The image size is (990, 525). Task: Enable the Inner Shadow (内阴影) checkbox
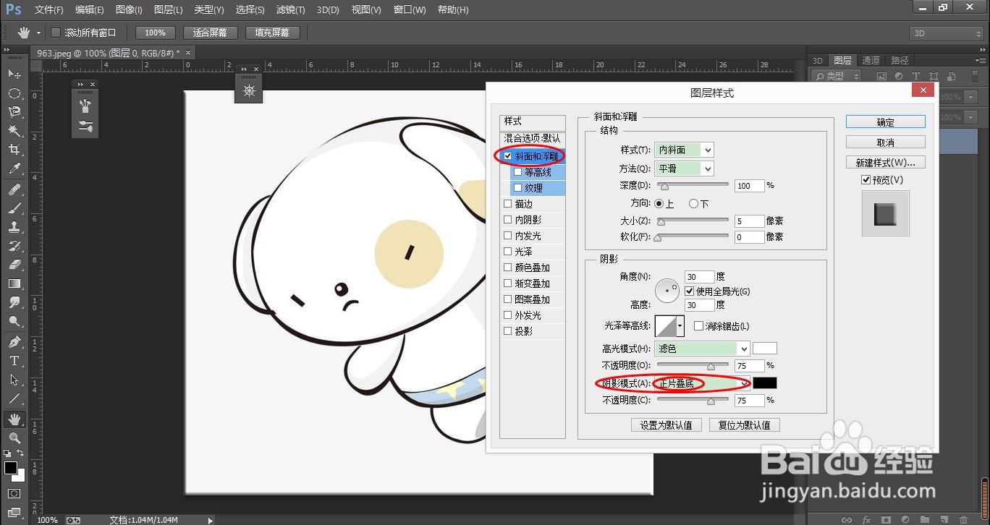[508, 220]
